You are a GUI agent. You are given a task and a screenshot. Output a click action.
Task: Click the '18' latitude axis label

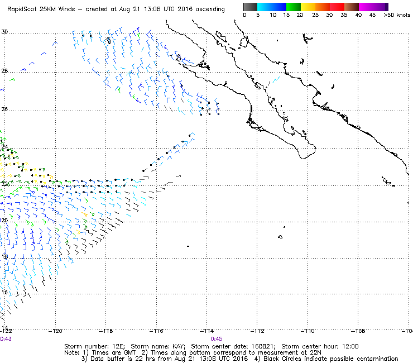4,257
